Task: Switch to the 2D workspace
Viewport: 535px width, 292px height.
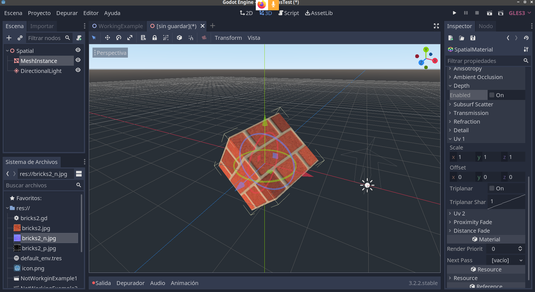Action: pyautogui.click(x=246, y=13)
